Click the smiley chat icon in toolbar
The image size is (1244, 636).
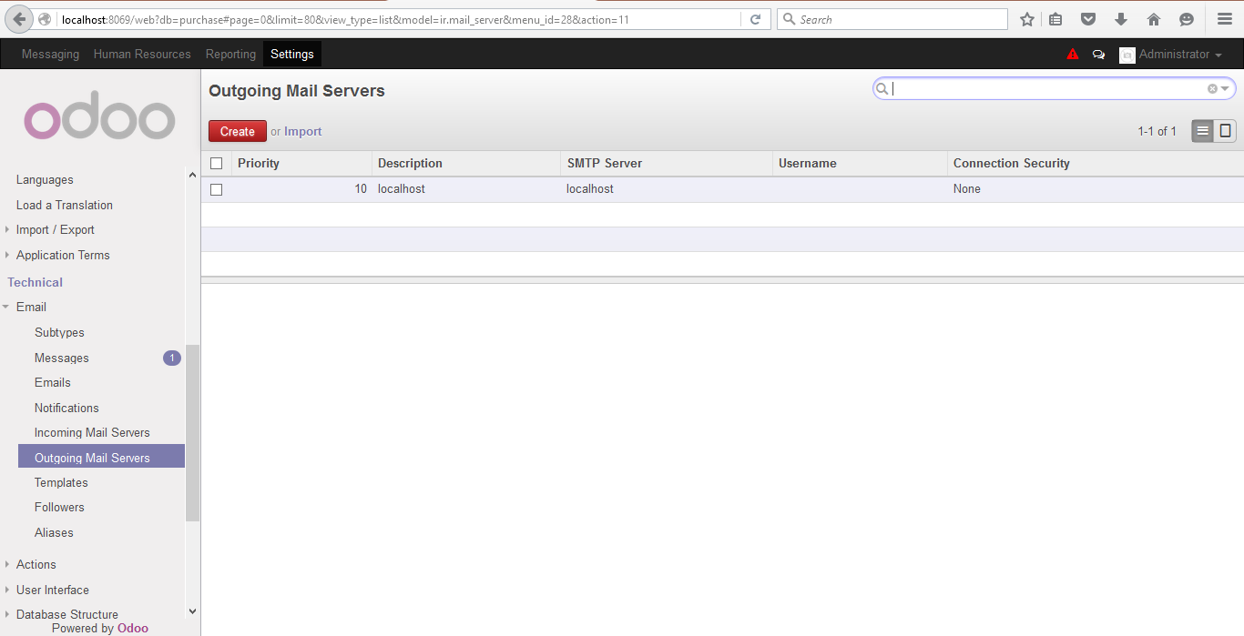coord(1187,19)
